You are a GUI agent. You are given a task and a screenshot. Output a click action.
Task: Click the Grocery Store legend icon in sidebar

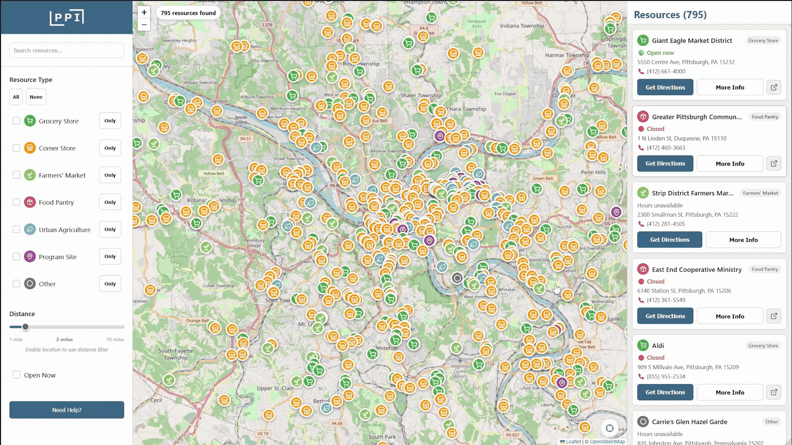click(x=30, y=121)
